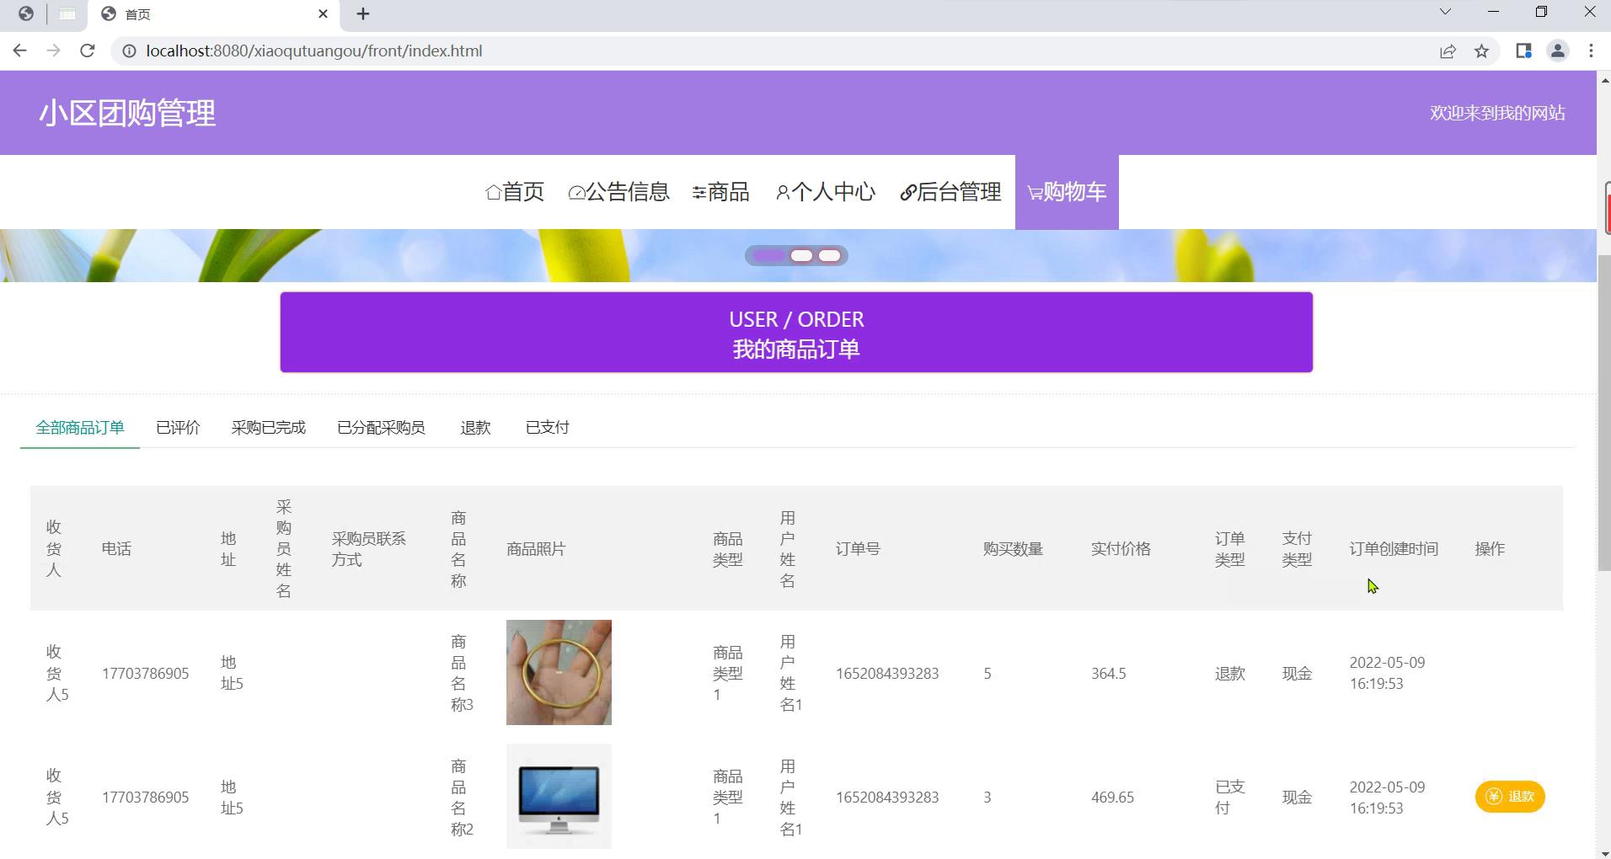Open a new browser tab
The image size is (1611, 859).
[363, 13]
